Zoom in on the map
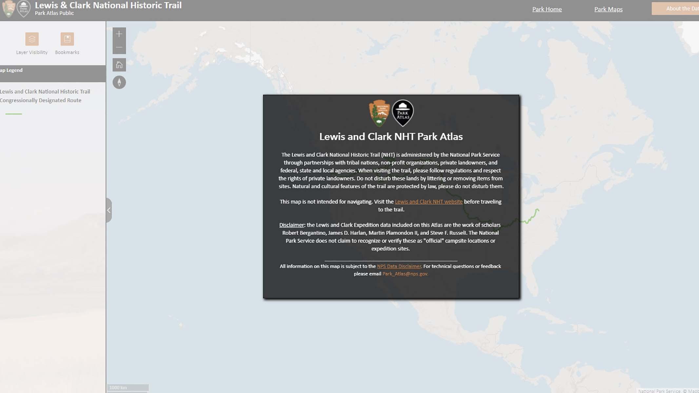Image resolution: width=699 pixels, height=393 pixels. click(x=119, y=34)
